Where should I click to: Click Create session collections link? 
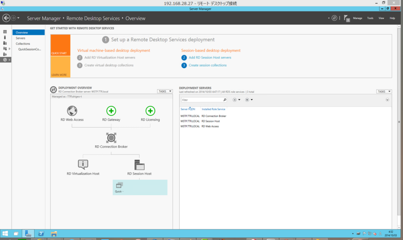click(208, 66)
